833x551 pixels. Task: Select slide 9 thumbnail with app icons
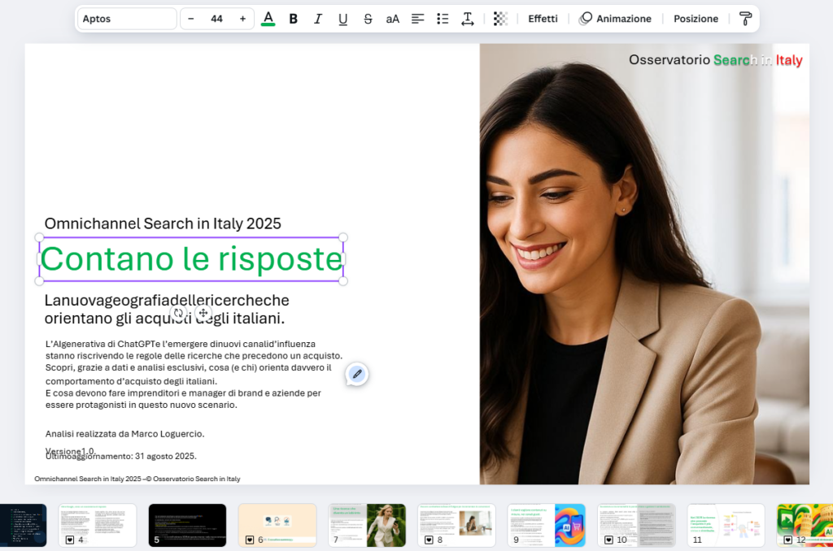pyautogui.click(x=546, y=525)
